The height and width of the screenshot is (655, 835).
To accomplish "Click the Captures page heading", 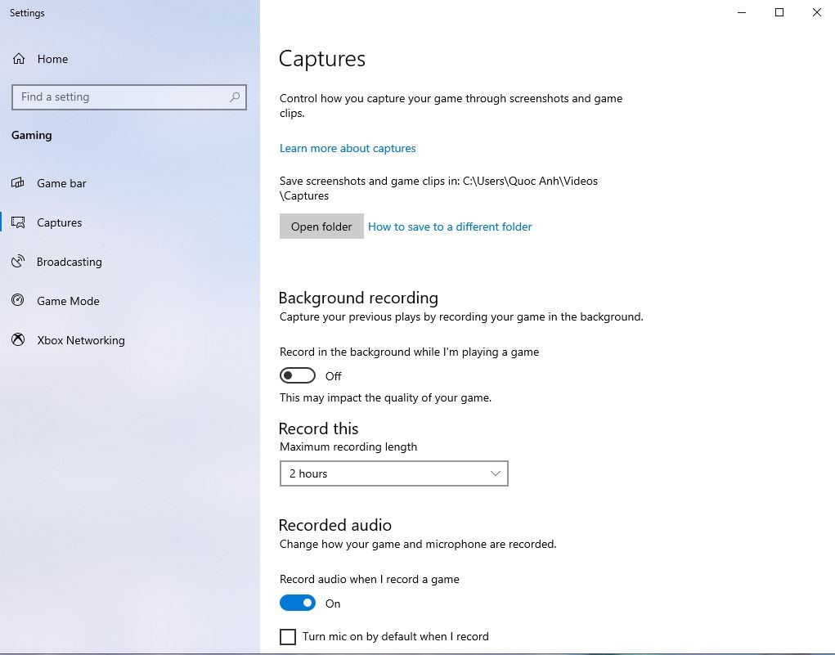I will [x=321, y=59].
